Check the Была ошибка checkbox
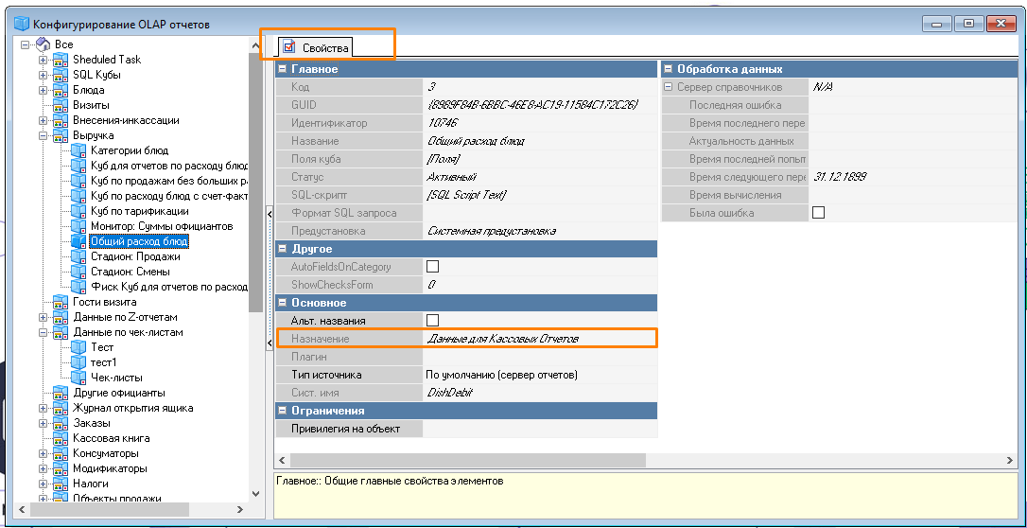The width and height of the screenshot is (1027, 528). pyautogui.click(x=818, y=213)
